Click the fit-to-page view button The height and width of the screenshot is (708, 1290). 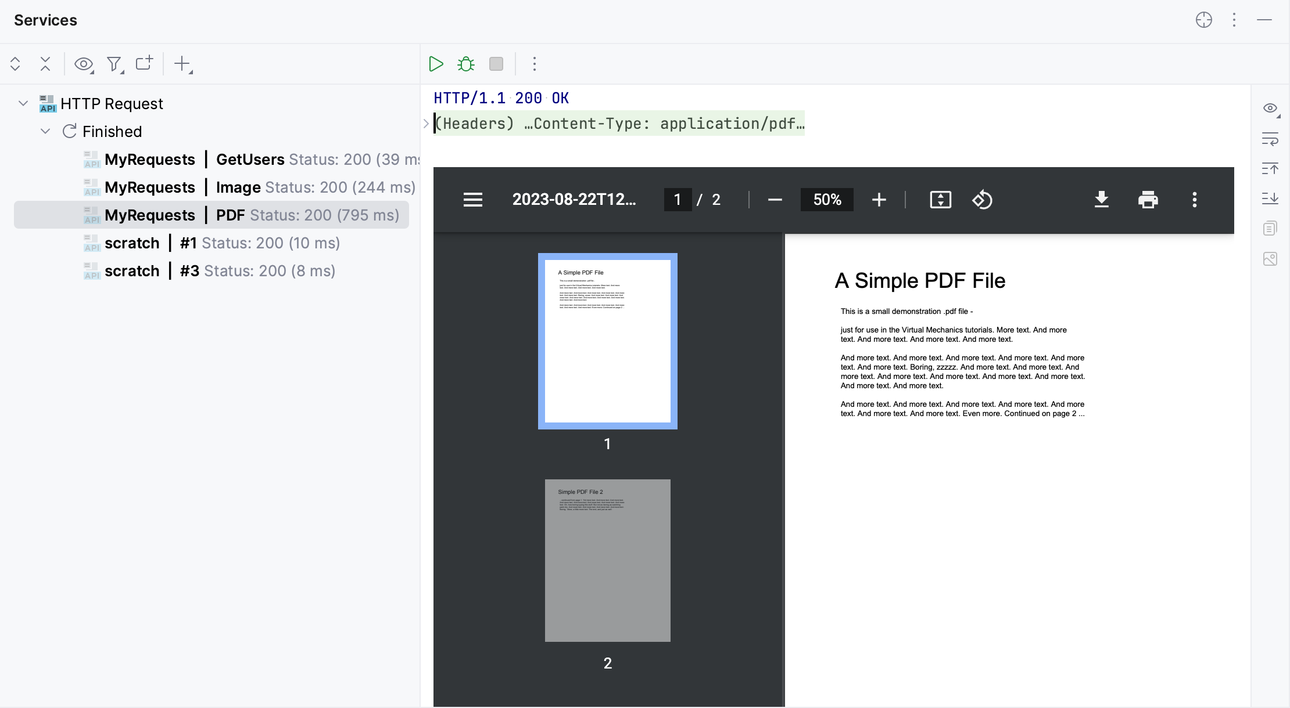[x=940, y=200]
